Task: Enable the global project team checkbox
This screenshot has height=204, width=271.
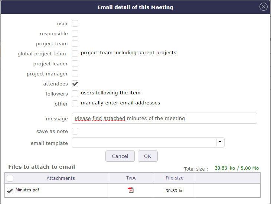Action: (75, 54)
